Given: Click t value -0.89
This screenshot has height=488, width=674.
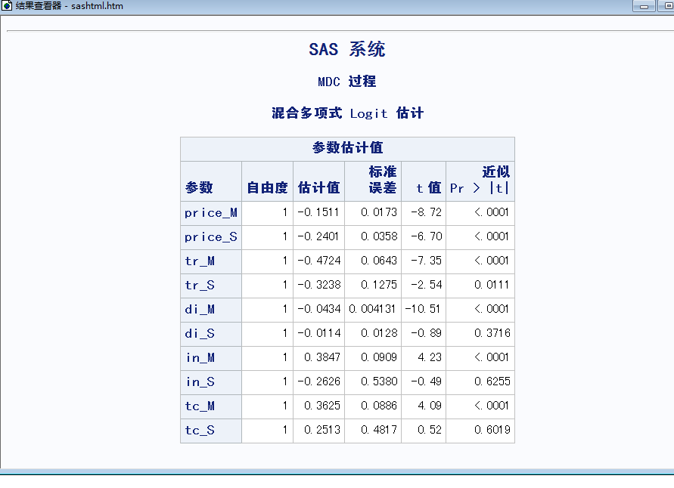Looking at the screenshot, I should click(x=426, y=333).
